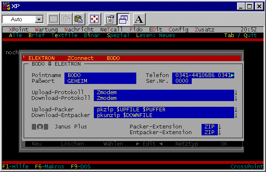
Task: Switch to full screen mode icon
Action: click(94, 19)
